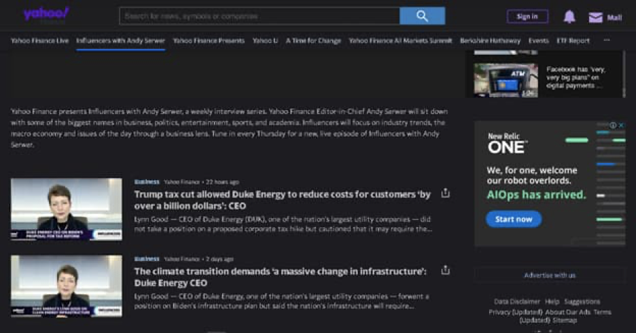
Task: Go to the Events tab
Action: [x=538, y=41]
